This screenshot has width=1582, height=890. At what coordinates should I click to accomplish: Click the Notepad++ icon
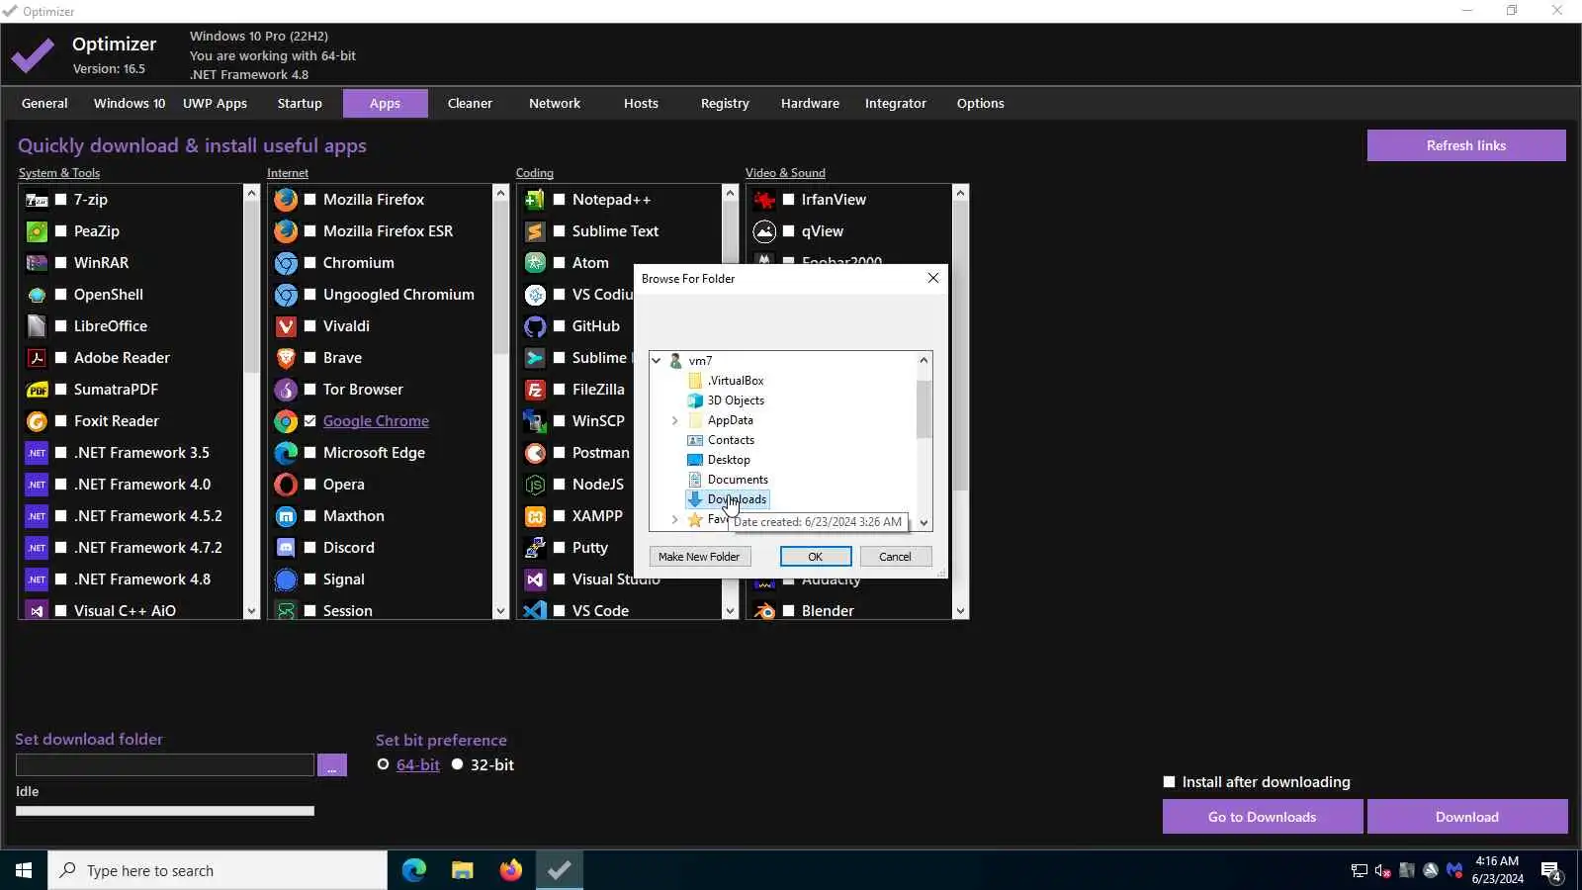535,200
